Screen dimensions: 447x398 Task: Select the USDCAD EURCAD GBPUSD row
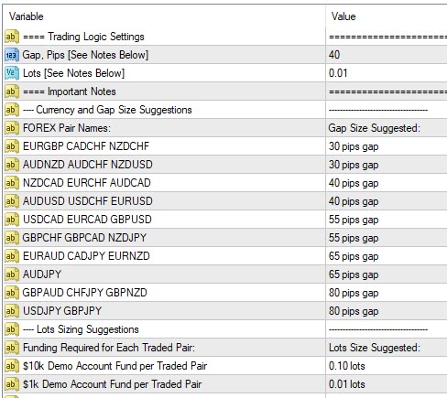225,220
